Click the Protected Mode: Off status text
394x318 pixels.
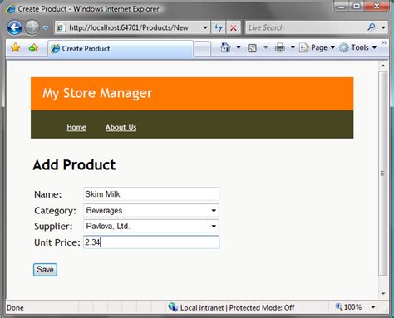pyautogui.click(x=262, y=307)
